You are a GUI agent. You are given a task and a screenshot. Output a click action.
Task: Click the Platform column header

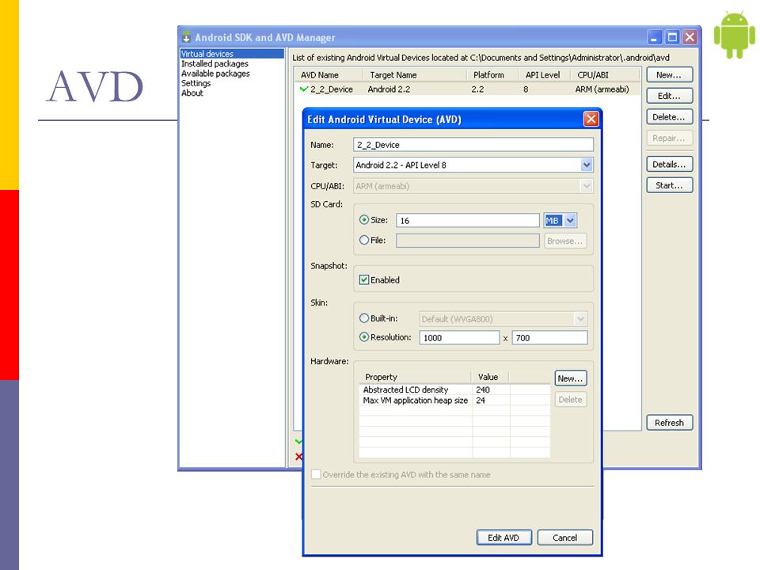(492, 75)
